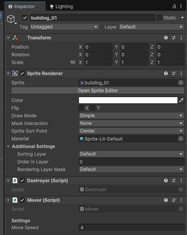Click the Open Sprite Editor button
187x235 pixels.
[x=98, y=91]
